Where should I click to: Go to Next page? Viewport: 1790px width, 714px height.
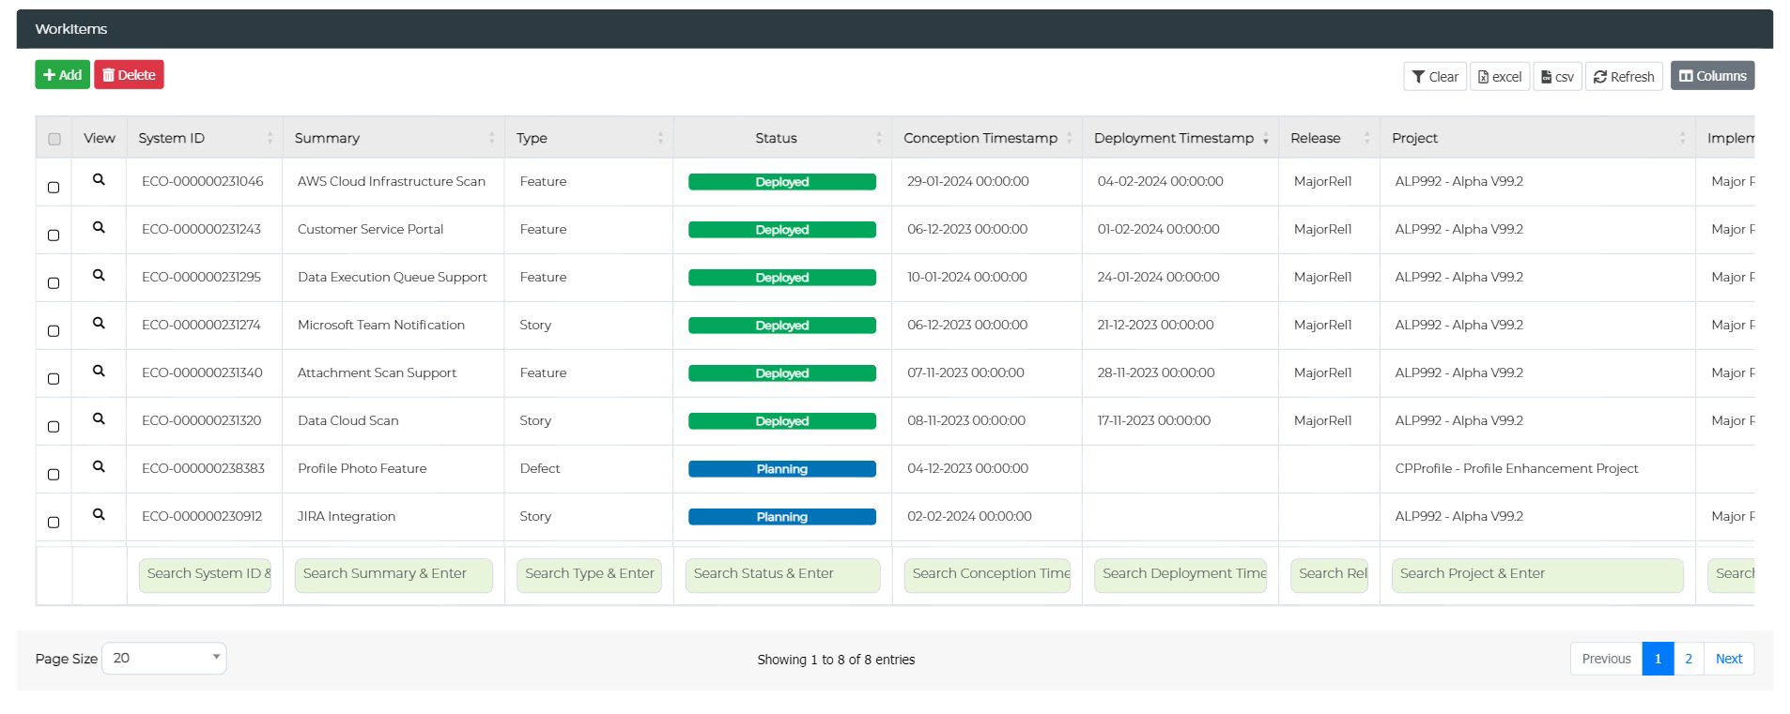click(x=1728, y=659)
